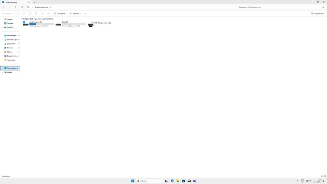This screenshot has width=327, height=184.
Task: Click the C: drive usage bar
Action: click(41, 24)
